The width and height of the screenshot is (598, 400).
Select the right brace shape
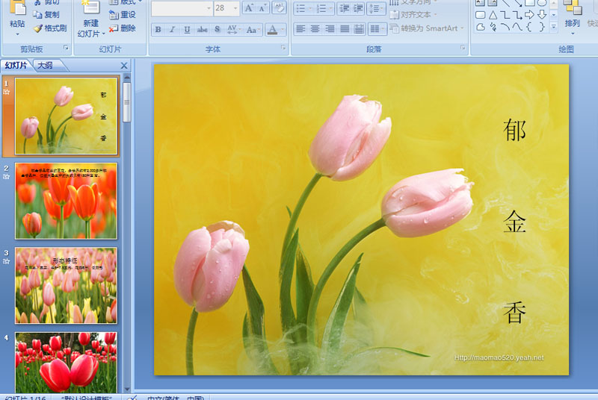coord(541,27)
